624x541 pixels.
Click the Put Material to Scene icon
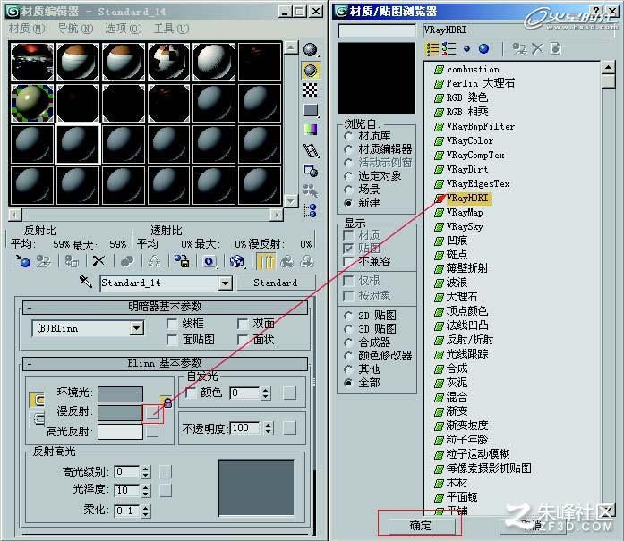43,261
